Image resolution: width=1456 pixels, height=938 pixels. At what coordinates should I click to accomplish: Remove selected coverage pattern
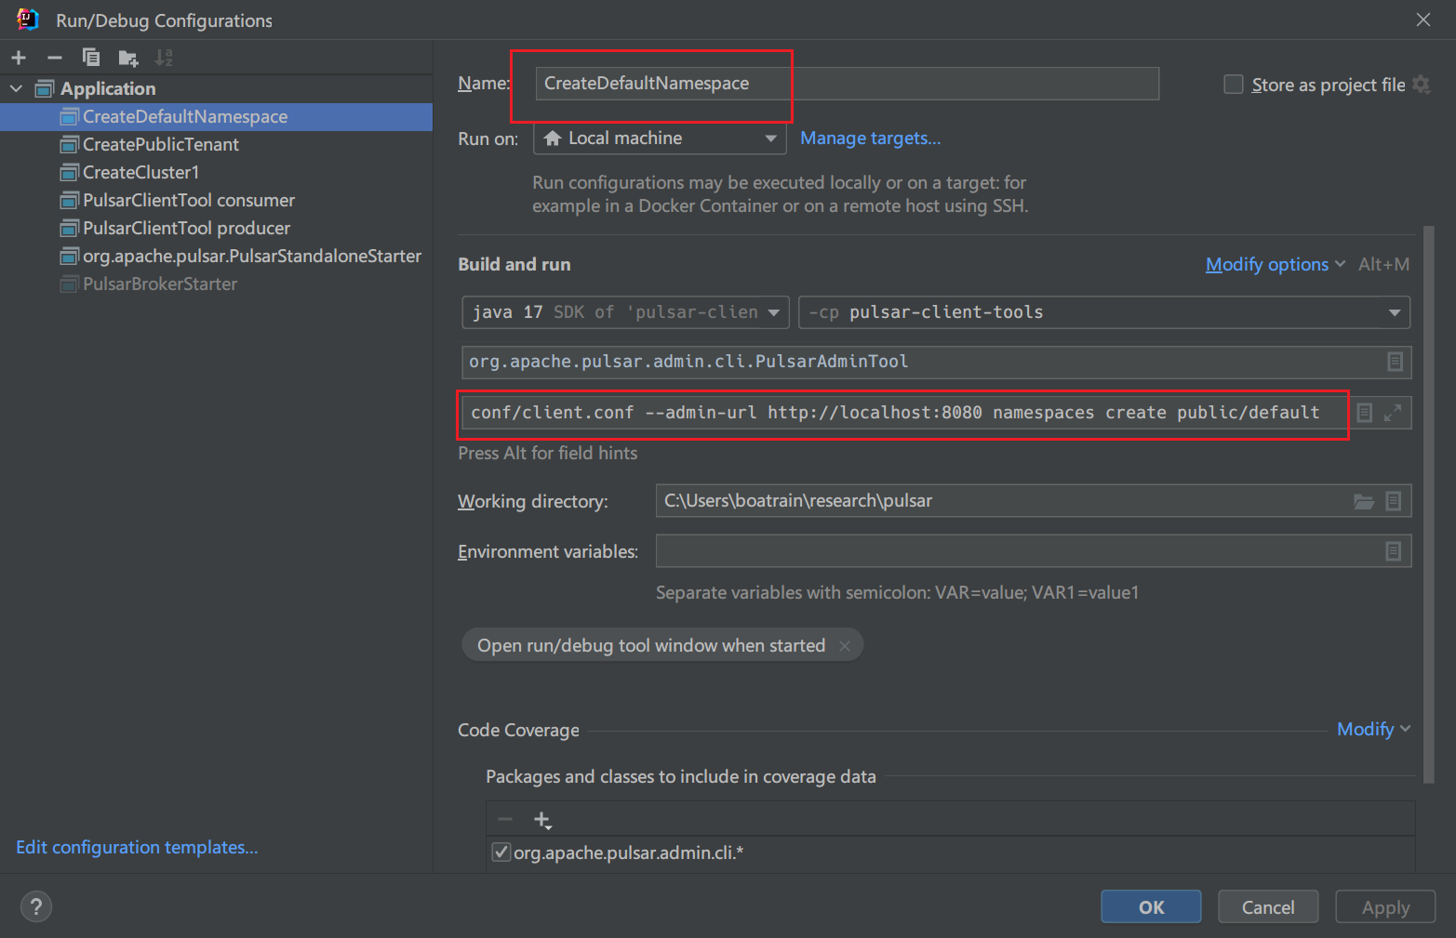pyautogui.click(x=505, y=820)
